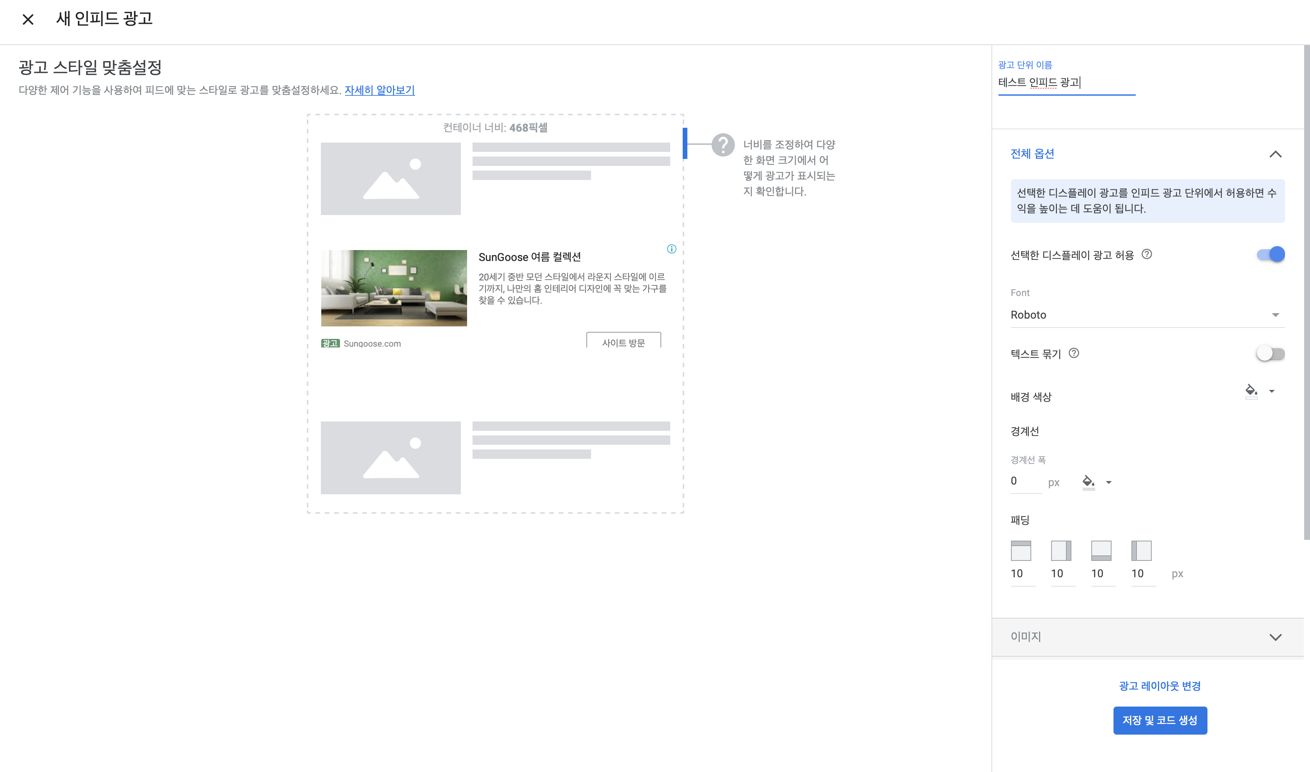
Task: Open help icon next to 텍스트 묶기
Action: click(x=1074, y=353)
